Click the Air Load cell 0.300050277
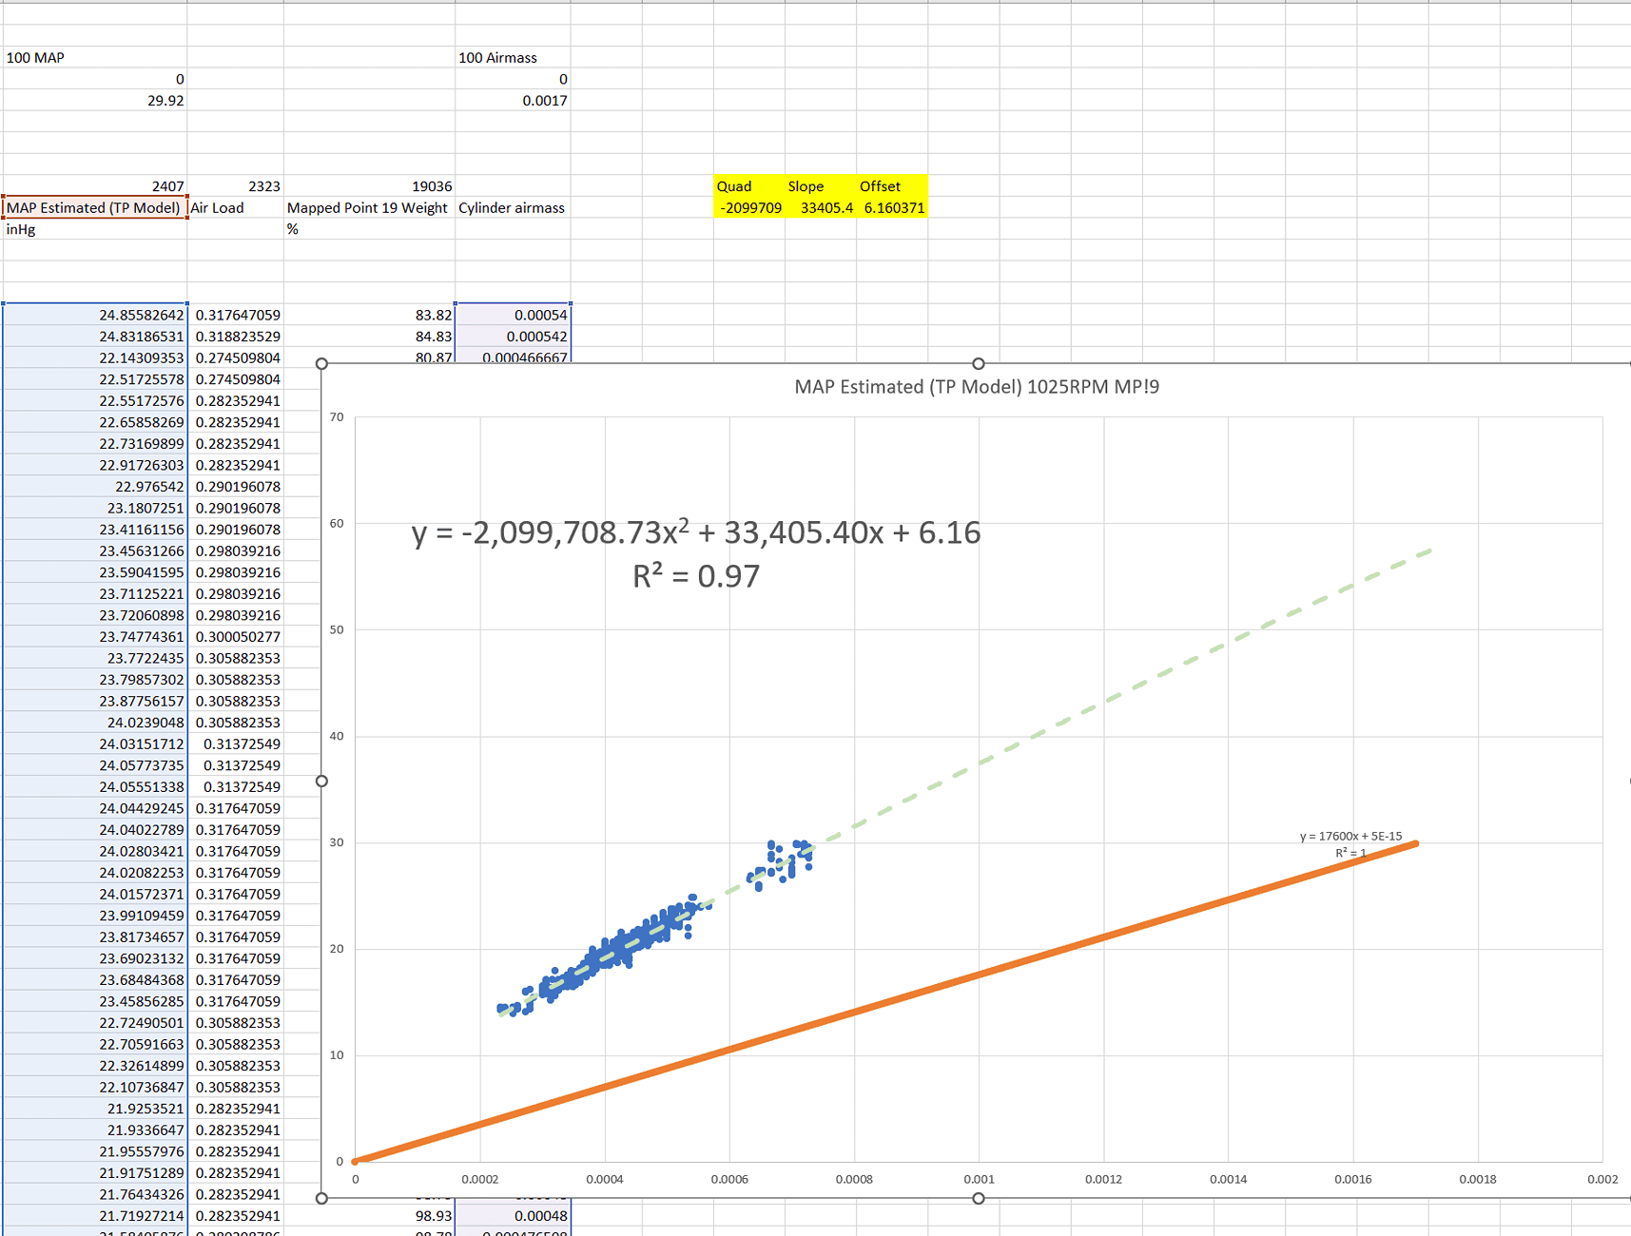 click(236, 636)
